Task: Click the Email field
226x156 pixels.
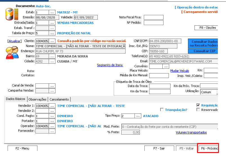Action: point(184,61)
